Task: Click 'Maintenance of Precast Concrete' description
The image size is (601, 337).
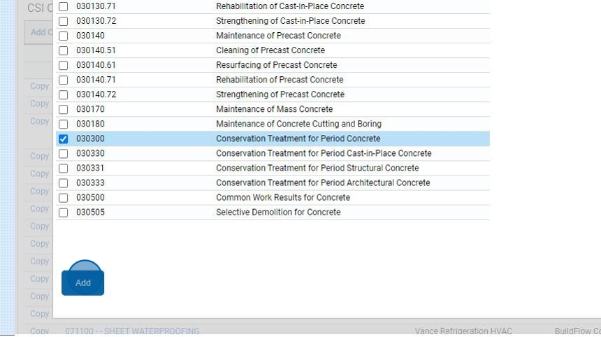Action: [x=278, y=36]
